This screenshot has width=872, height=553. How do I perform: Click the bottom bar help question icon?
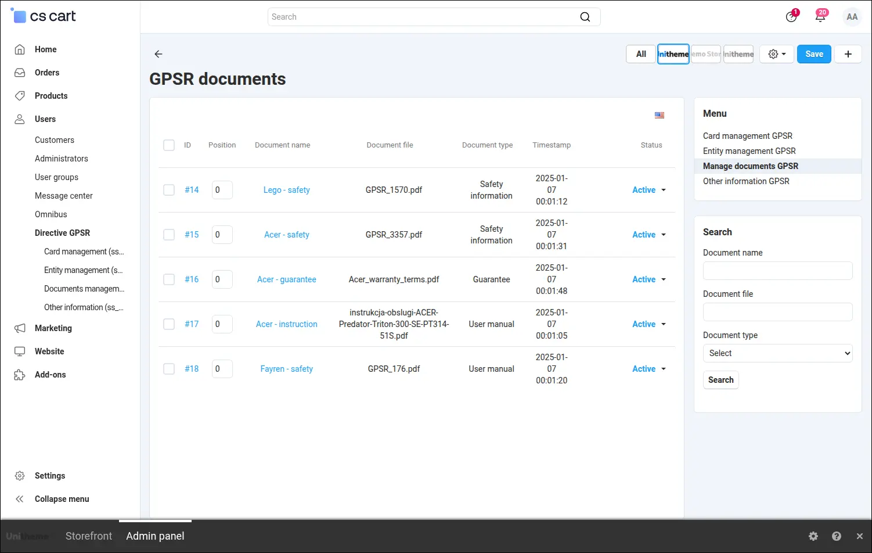click(837, 536)
